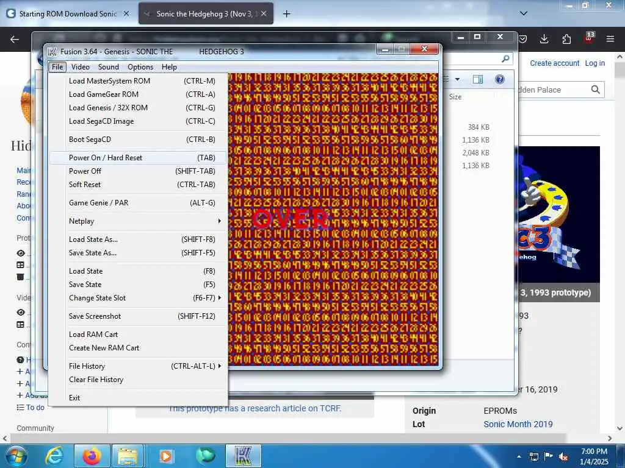
Task: Expand Change State Slot submenu
Action: click(138, 298)
